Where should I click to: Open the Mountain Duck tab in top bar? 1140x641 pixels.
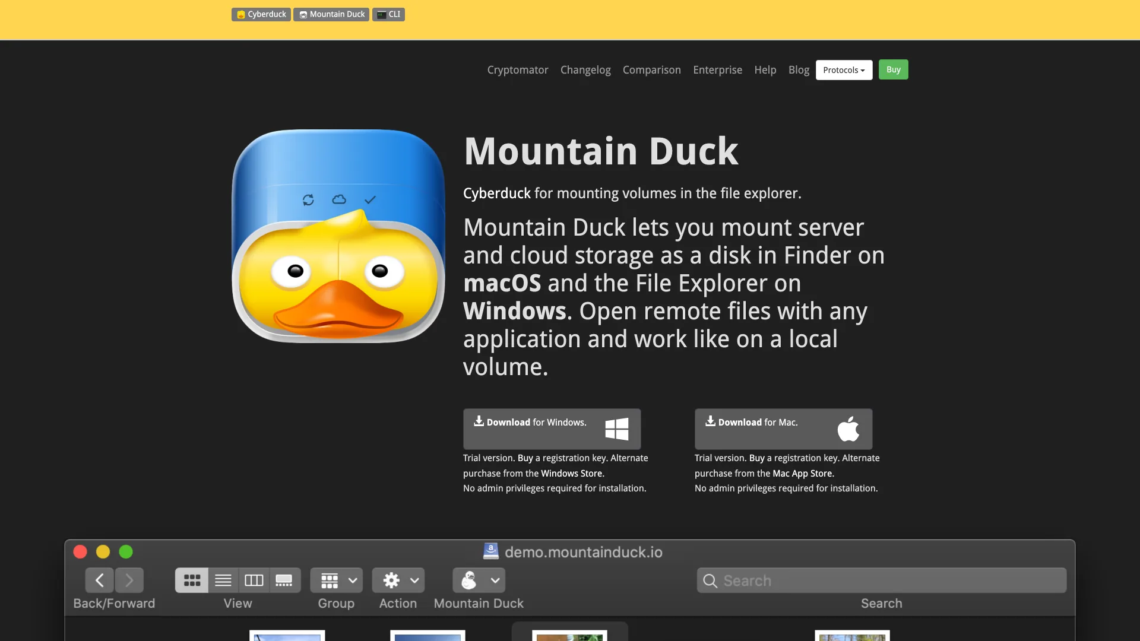pos(331,14)
